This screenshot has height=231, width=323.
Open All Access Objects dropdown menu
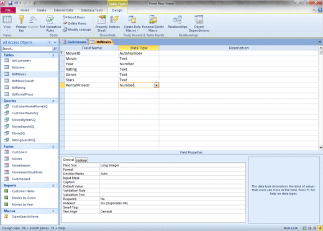49,42
